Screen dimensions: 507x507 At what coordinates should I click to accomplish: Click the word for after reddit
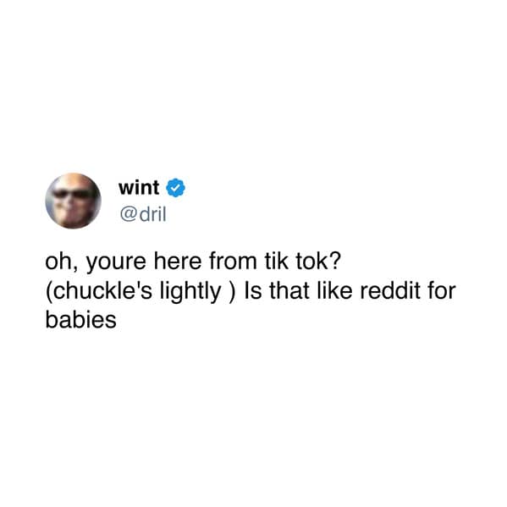click(x=442, y=290)
